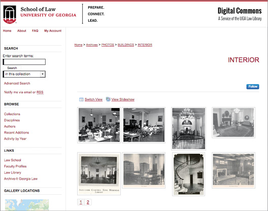Click PHOTOS in the breadcrumb
This screenshot has width=268, height=211.
point(108,45)
